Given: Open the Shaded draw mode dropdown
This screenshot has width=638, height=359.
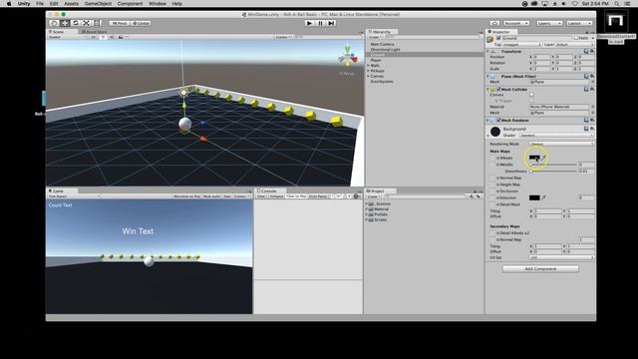Looking at the screenshot, I should pos(68,37).
